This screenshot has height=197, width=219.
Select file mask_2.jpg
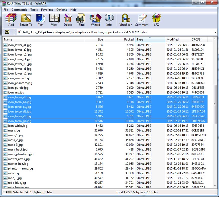point(15,140)
